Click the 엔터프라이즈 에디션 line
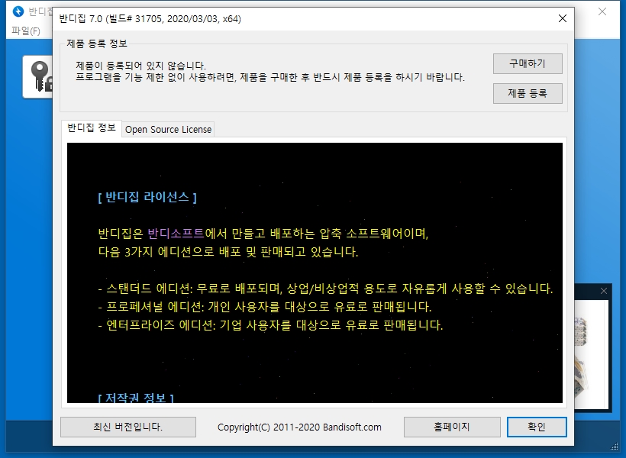This screenshot has width=626, height=458. 271,325
